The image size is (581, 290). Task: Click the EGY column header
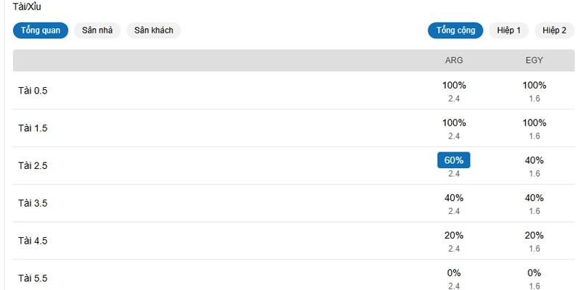[535, 60]
